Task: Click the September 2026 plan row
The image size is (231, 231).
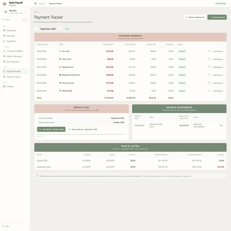Action: coord(131,167)
